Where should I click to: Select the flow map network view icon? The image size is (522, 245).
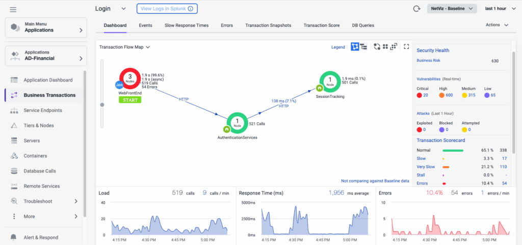pyautogui.click(x=355, y=47)
